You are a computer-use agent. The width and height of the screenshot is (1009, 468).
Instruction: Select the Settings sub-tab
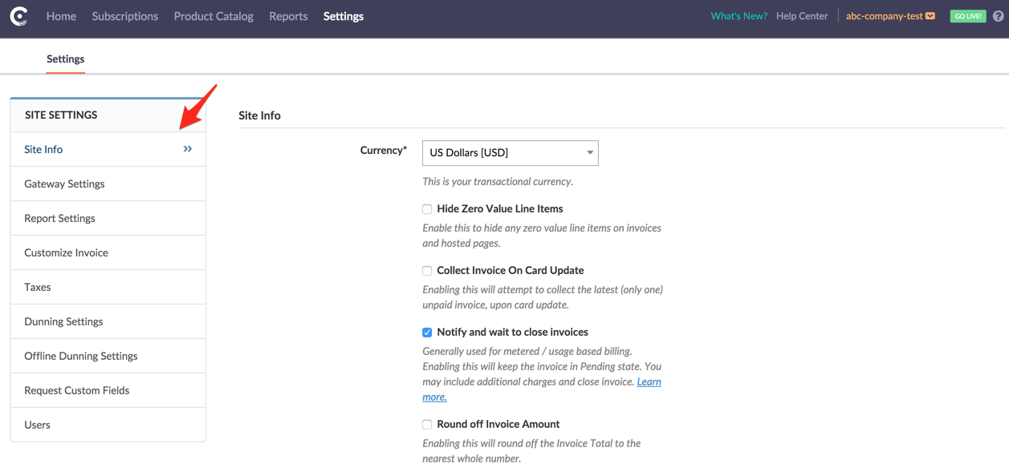point(65,58)
